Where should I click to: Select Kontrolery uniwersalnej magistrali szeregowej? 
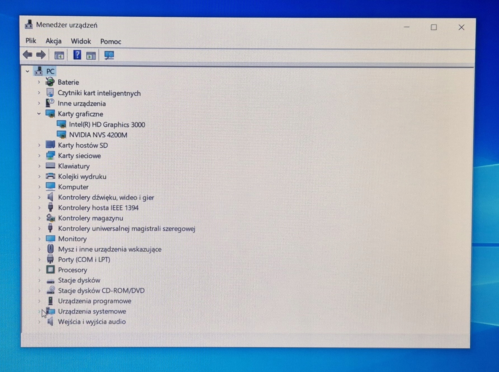coord(127,228)
